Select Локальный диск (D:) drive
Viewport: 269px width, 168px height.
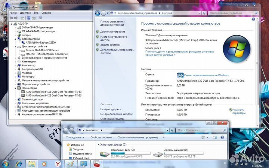point(179,153)
